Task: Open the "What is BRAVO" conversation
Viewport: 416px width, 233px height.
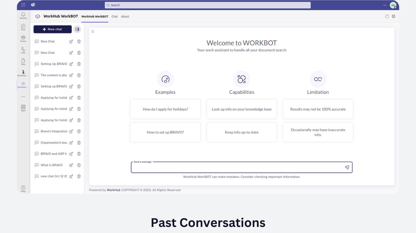Action: [x=51, y=165]
